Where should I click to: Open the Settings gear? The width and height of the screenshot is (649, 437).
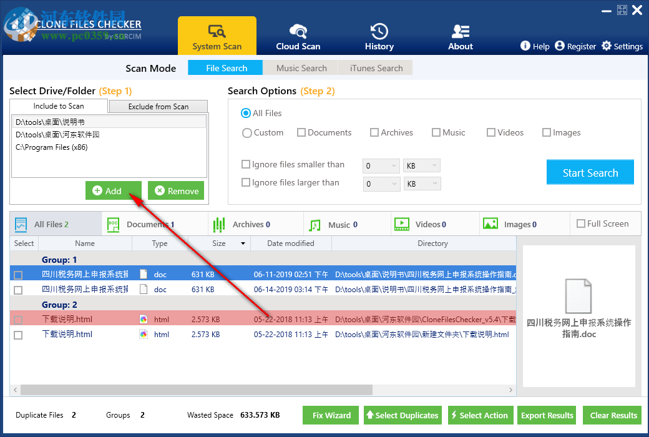coord(622,46)
